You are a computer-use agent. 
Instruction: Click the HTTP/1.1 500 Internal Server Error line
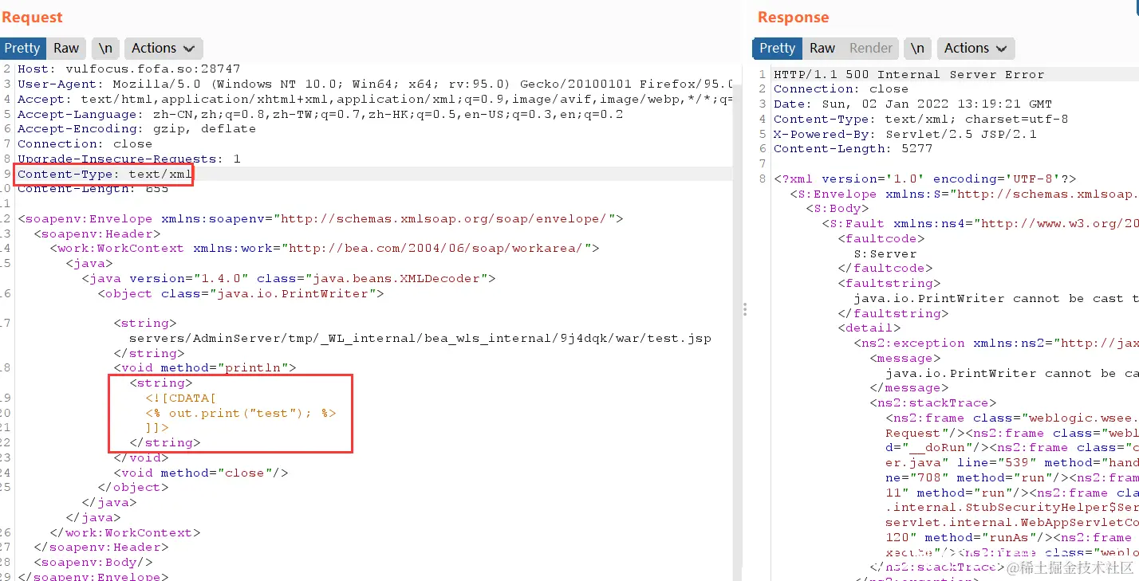coord(908,74)
